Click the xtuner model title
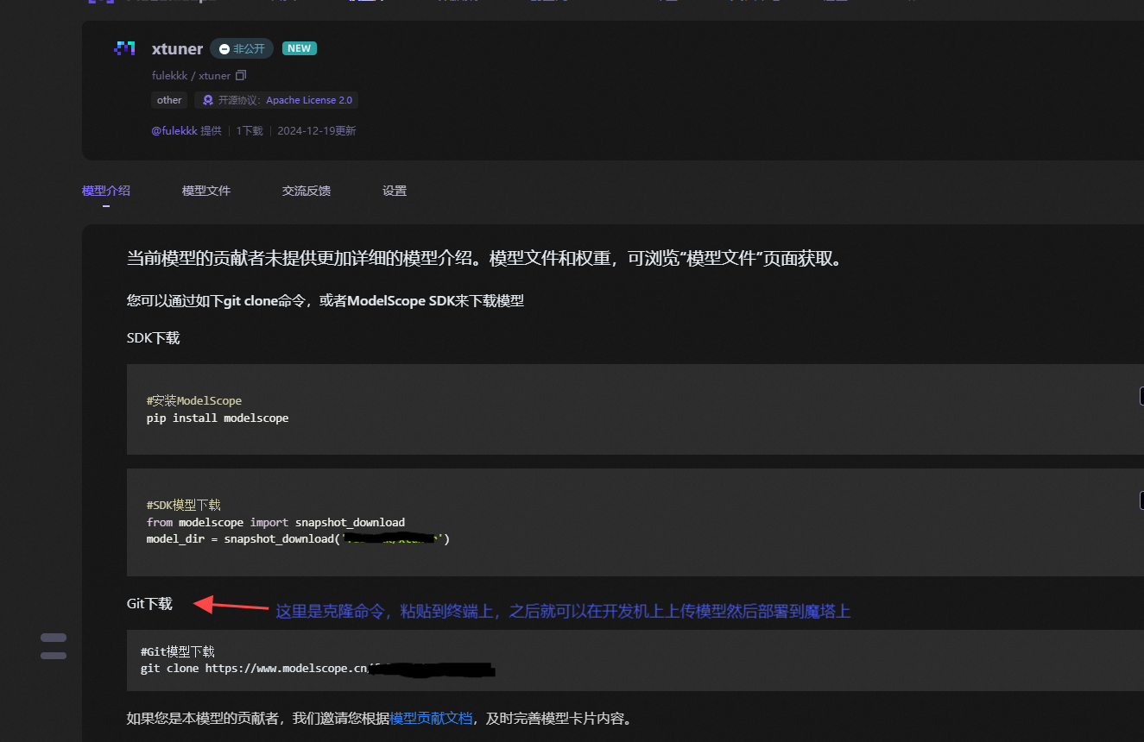1144x742 pixels. pyautogui.click(x=177, y=49)
